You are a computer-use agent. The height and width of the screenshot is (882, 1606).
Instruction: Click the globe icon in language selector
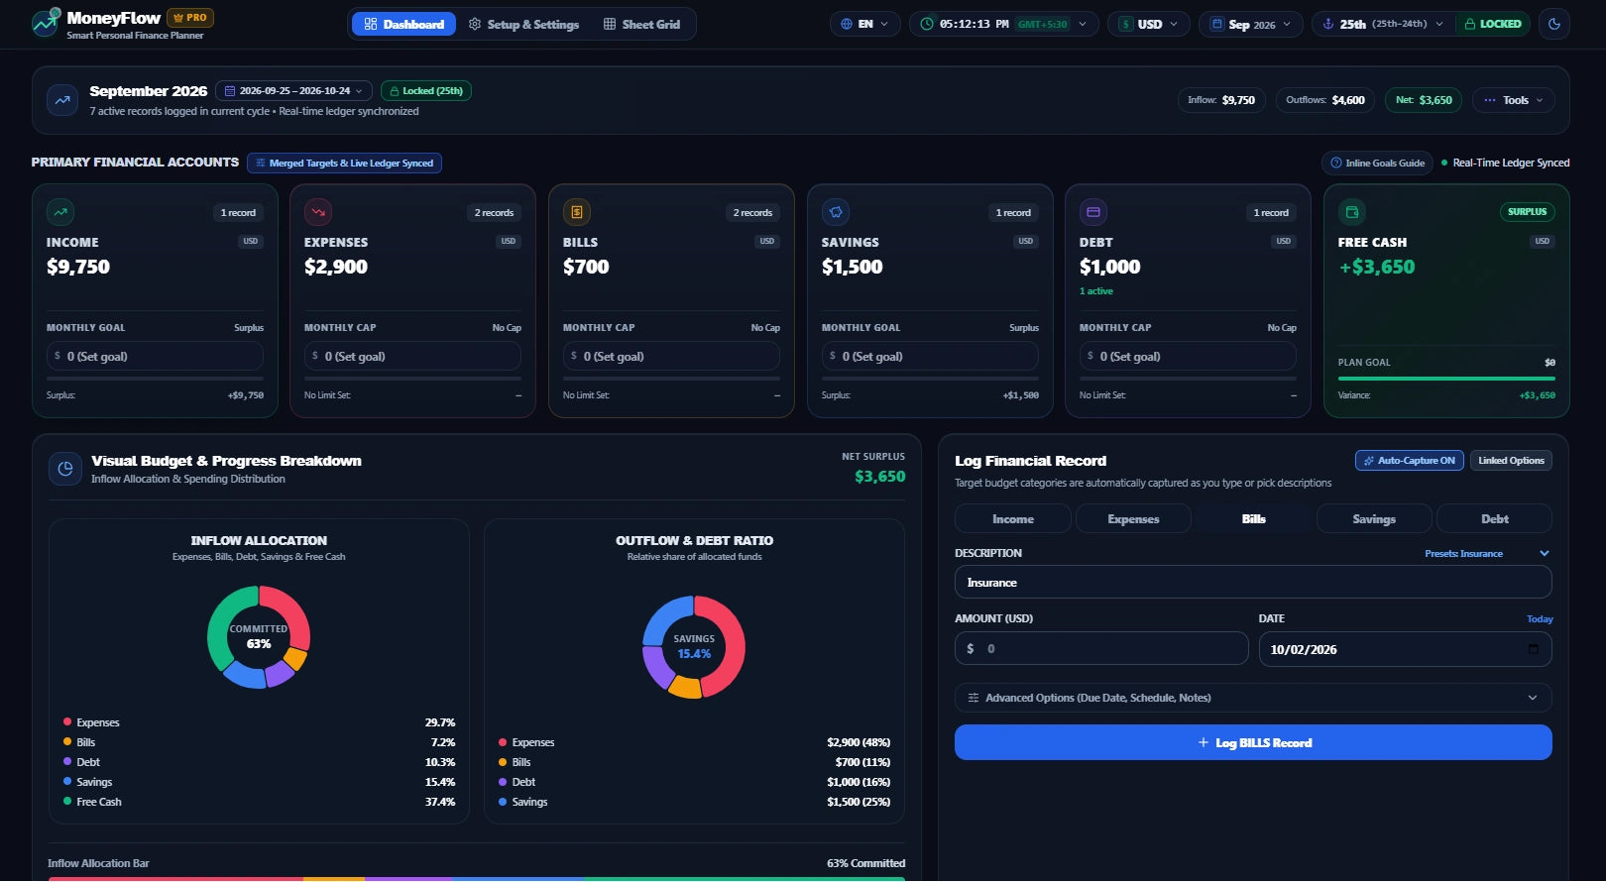tap(847, 24)
